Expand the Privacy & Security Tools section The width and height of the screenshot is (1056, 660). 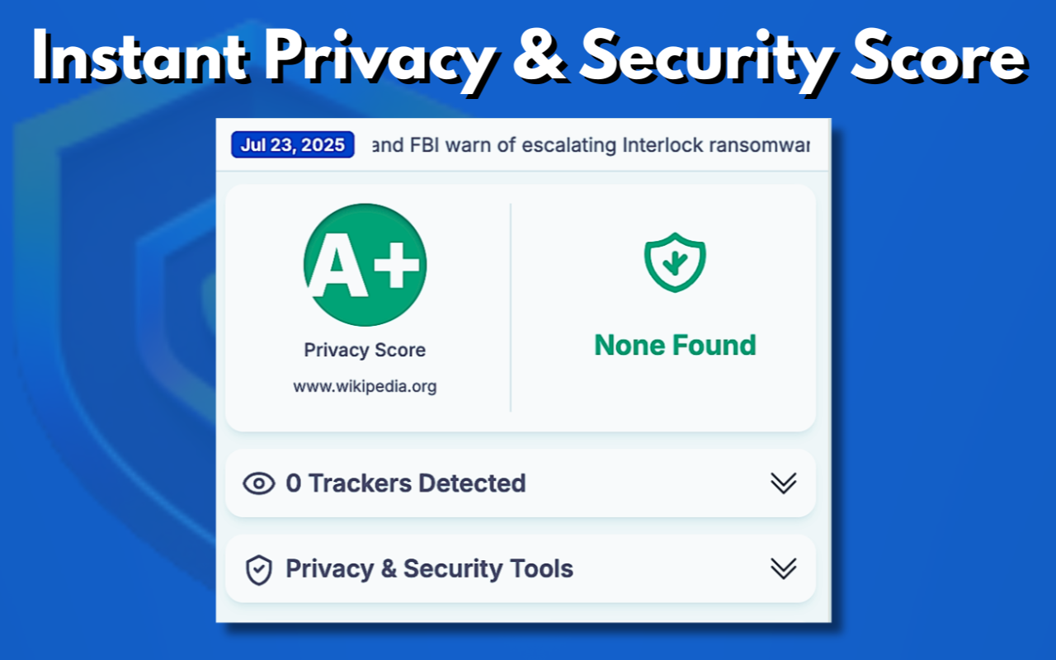point(520,568)
